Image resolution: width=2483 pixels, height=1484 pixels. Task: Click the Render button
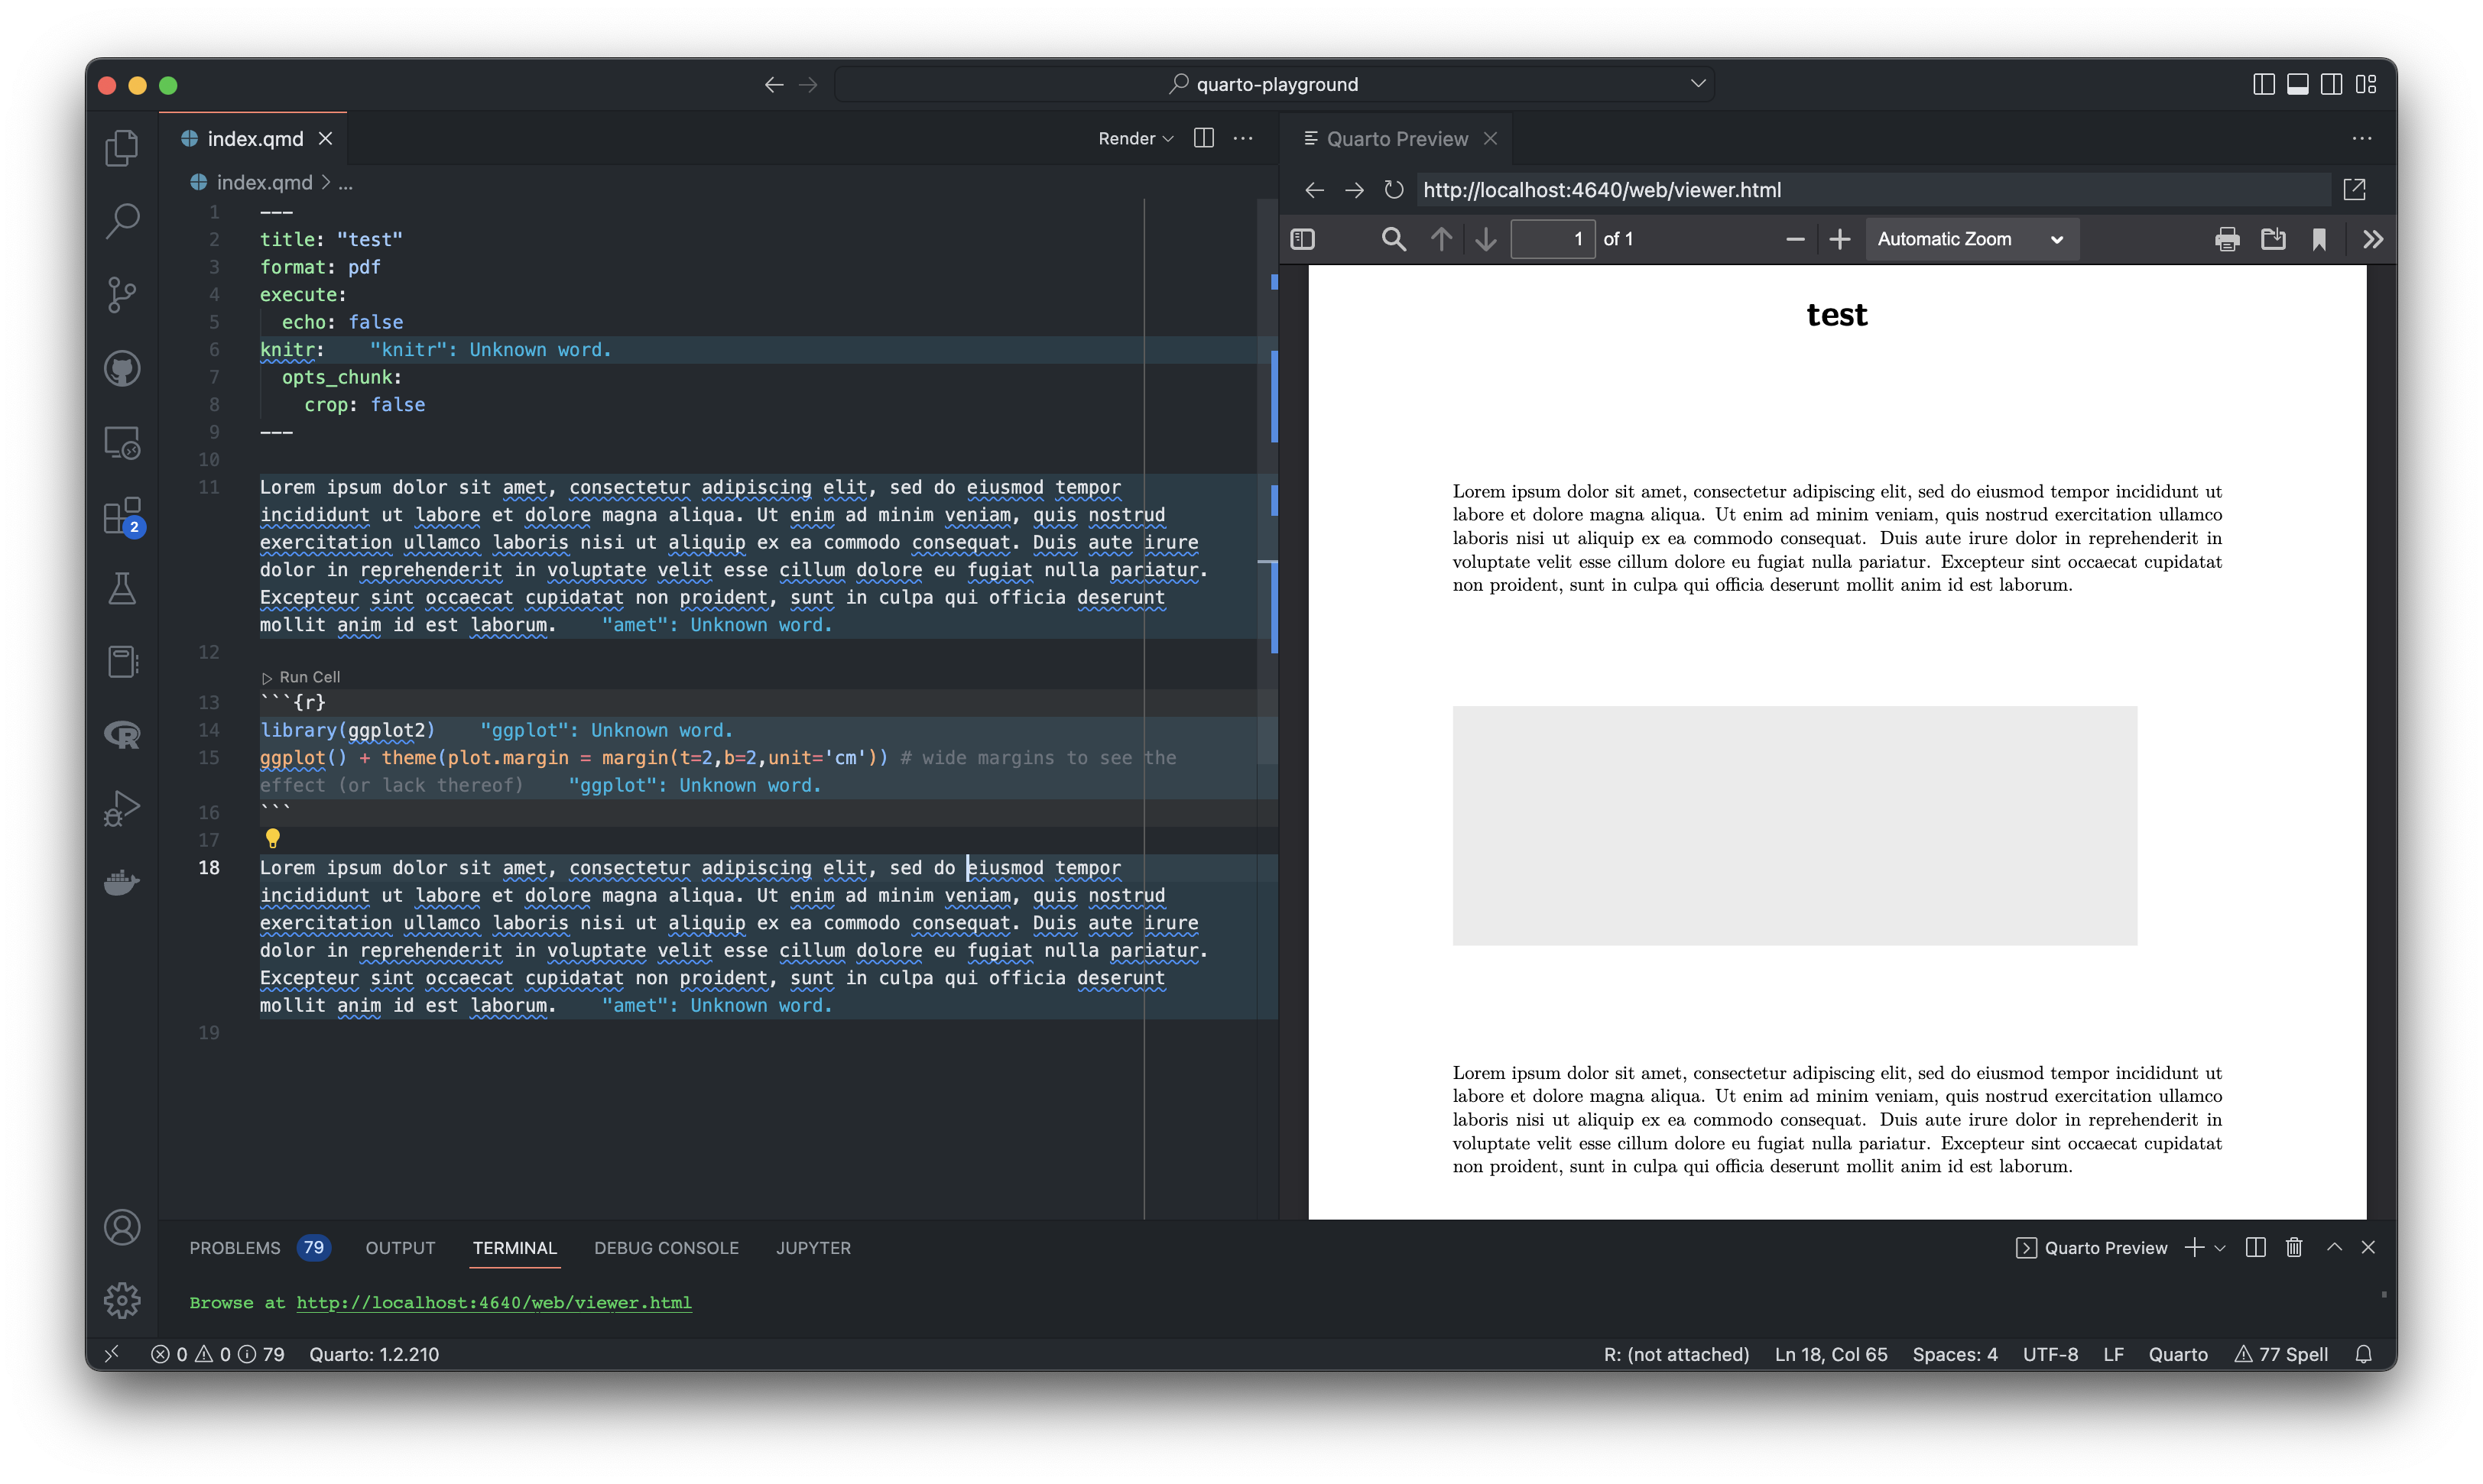[1127, 139]
